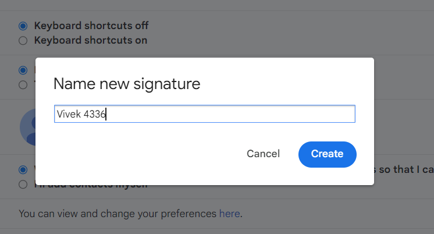Click the word "preferences" in the bottom sentence

[x=187, y=214]
